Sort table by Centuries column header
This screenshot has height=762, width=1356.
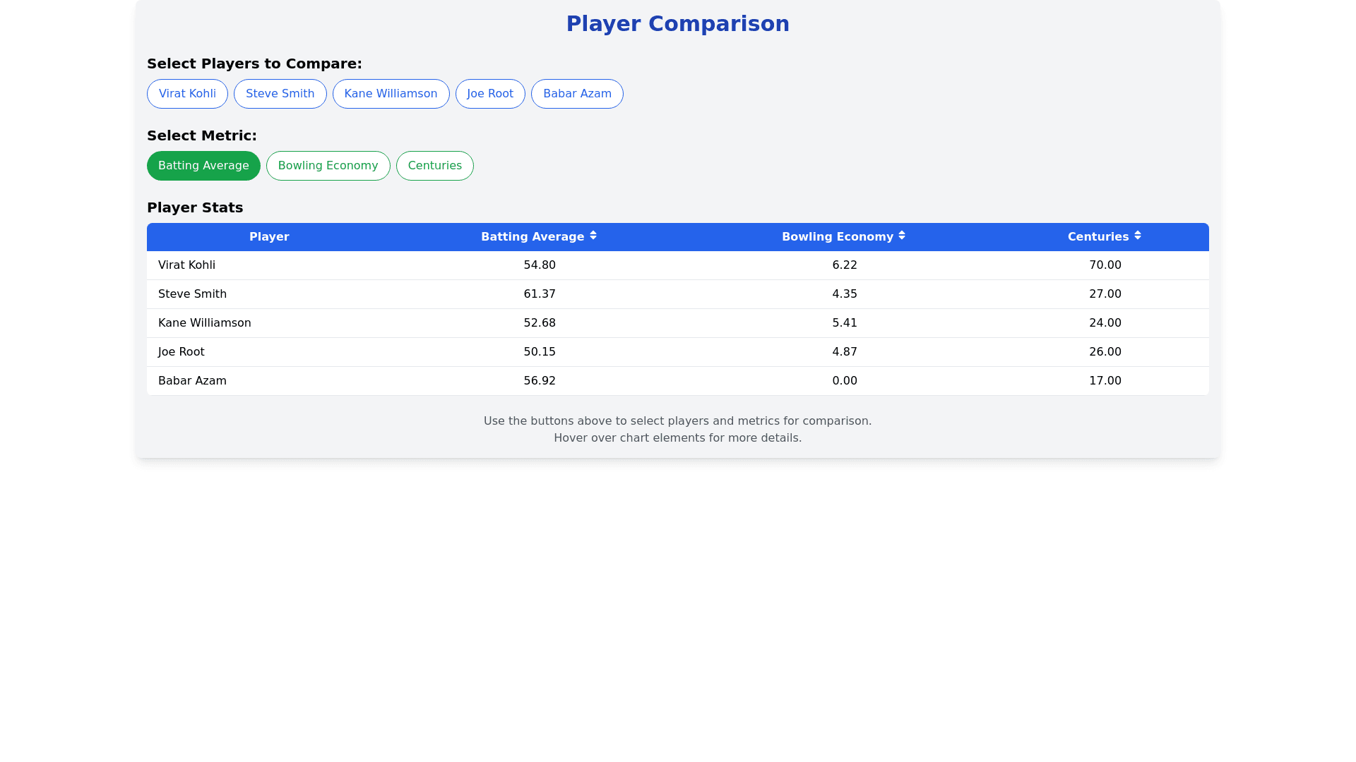1098,237
